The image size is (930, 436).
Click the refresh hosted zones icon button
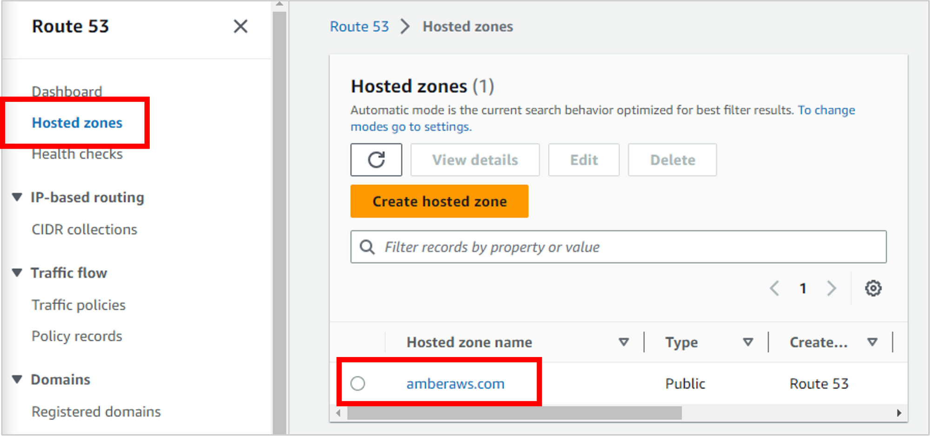[x=376, y=160]
